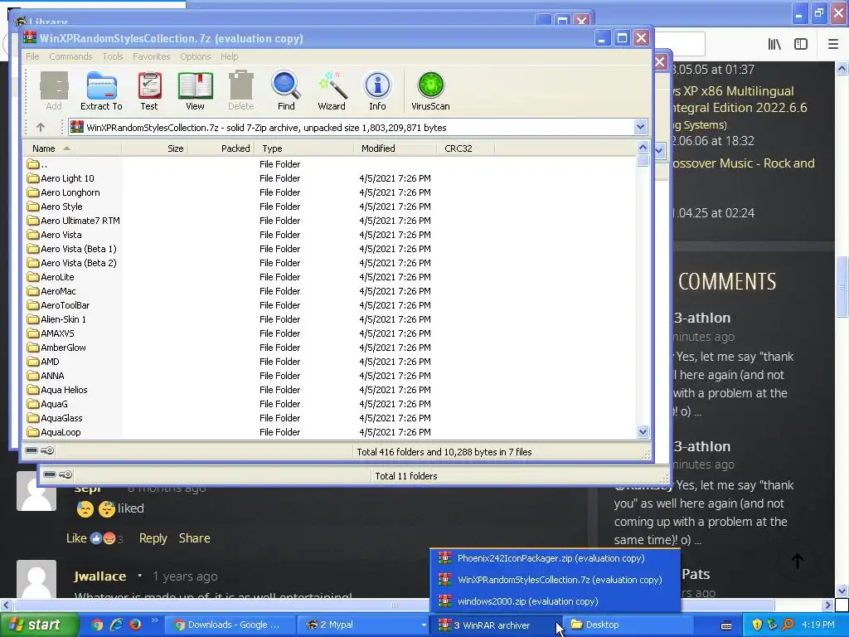This screenshot has height=637, width=849.
Task: Go up one level arrow
Action: 41,127
